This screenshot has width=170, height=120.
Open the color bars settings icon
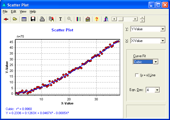point(78,19)
